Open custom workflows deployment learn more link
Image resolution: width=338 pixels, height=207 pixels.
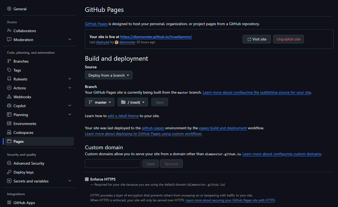[x=143, y=134]
